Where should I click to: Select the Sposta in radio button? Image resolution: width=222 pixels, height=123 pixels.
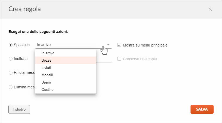click(11, 45)
